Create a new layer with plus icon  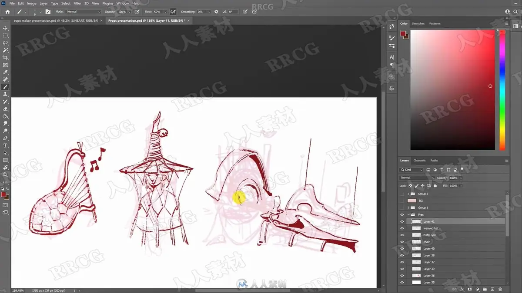click(492, 289)
